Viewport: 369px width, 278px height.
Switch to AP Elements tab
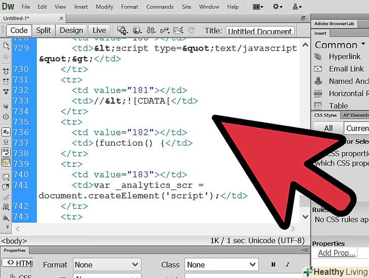355,115
